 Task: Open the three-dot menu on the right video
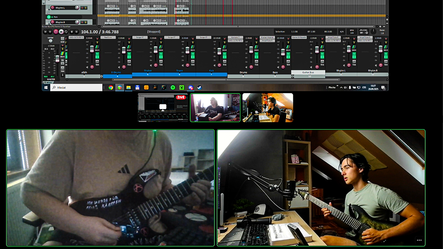tap(419, 240)
